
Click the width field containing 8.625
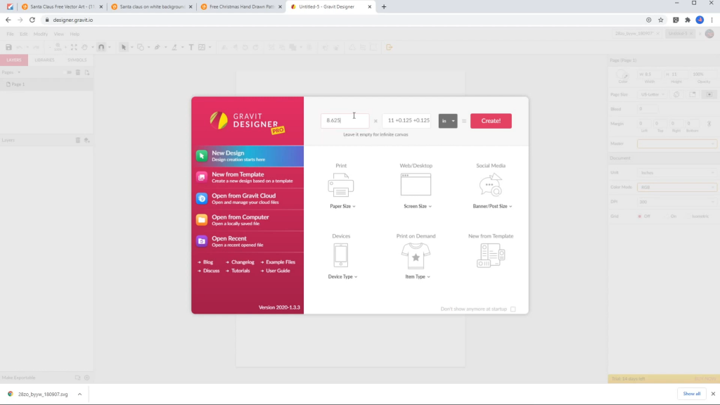[345, 121]
